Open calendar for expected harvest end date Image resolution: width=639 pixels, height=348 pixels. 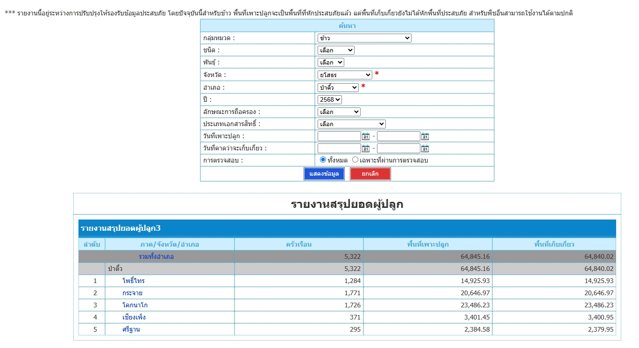tap(425, 149)
